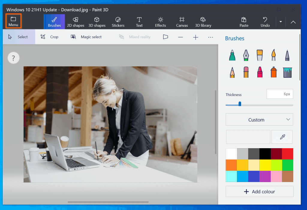Pick the white colour swatch
The width and height of the screenshot is (307, 210).
tap(231, 154)
